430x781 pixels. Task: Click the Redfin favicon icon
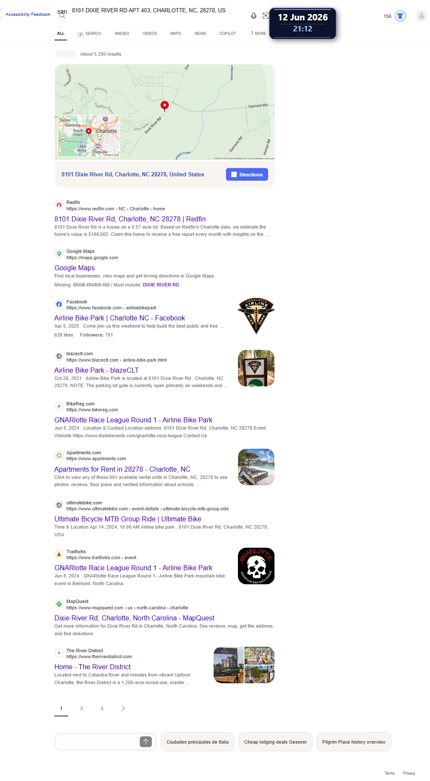tap(59, 205)
